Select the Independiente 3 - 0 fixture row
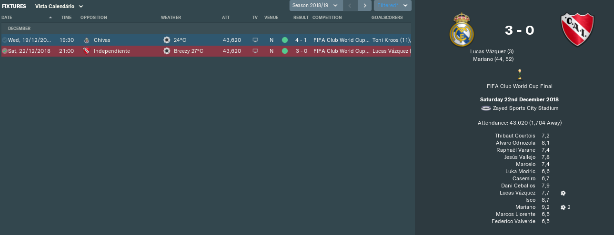Viewport: 614px width, 235px height. 206,51
